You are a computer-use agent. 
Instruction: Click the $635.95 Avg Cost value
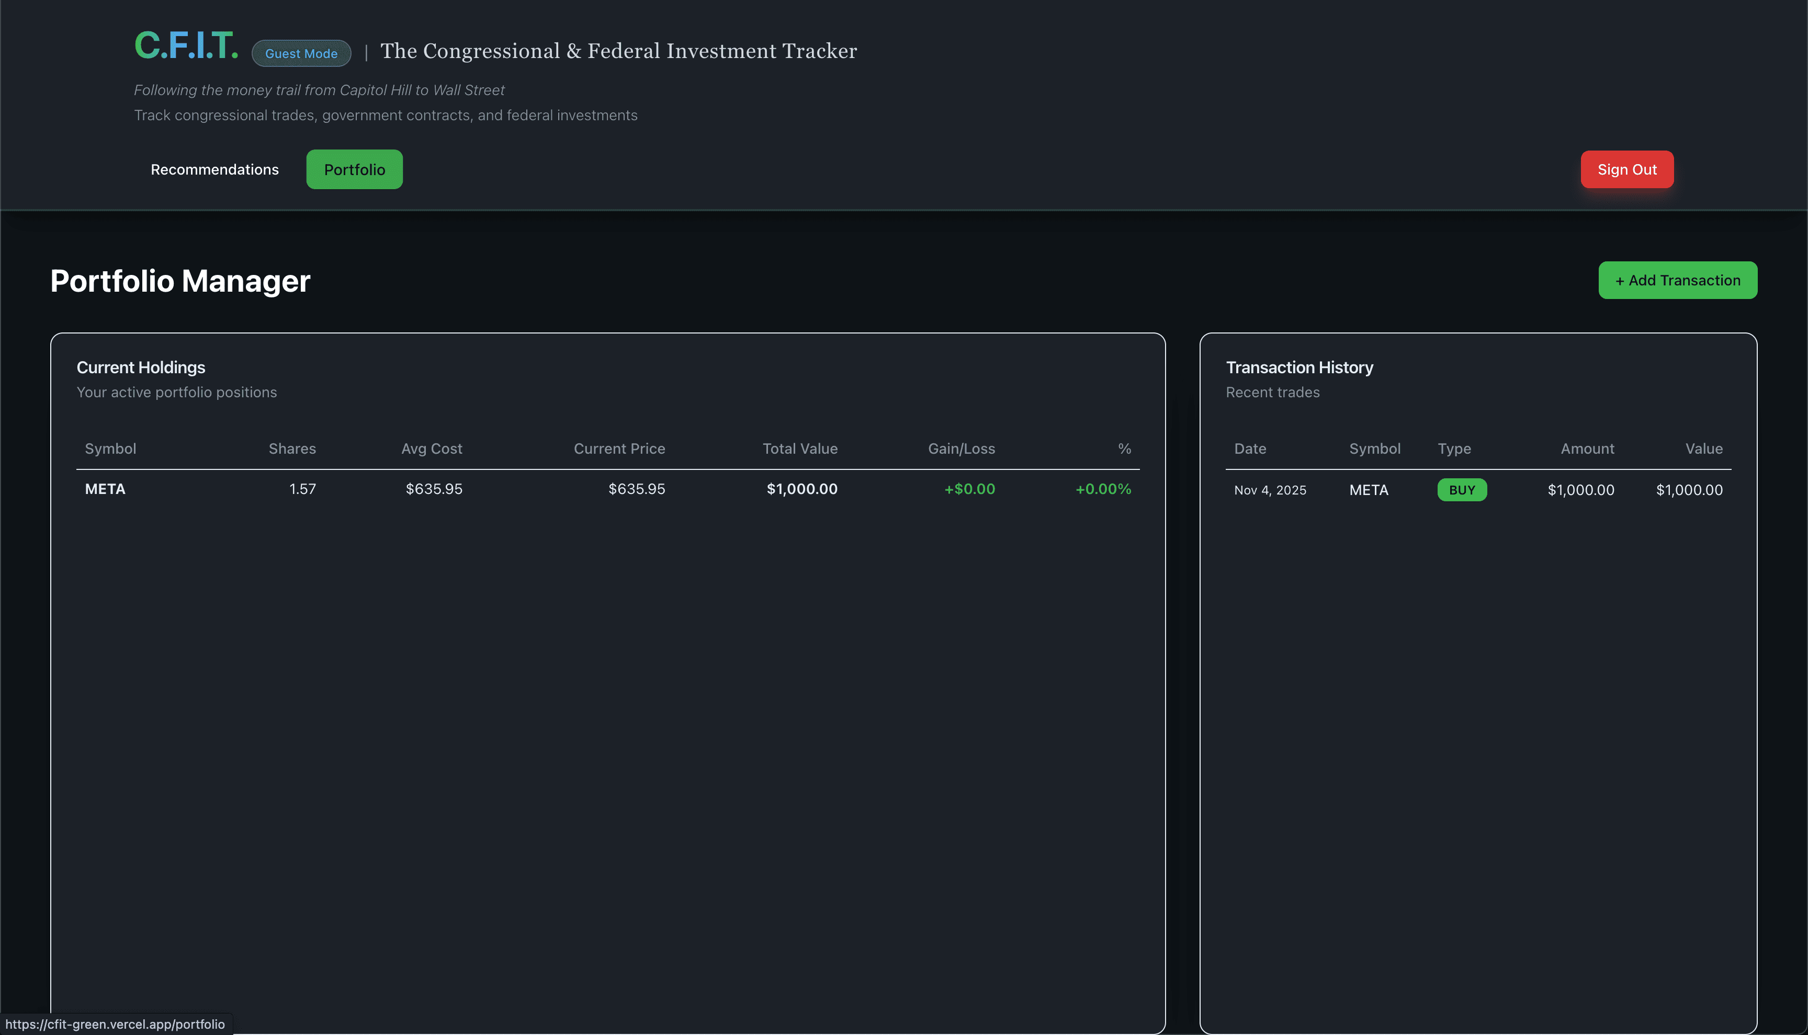(433, 489)
